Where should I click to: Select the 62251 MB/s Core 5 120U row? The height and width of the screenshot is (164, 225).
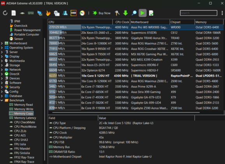[x=135, y=76]
